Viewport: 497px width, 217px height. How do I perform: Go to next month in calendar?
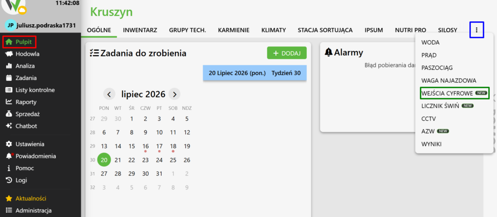[x=174, y=94]
